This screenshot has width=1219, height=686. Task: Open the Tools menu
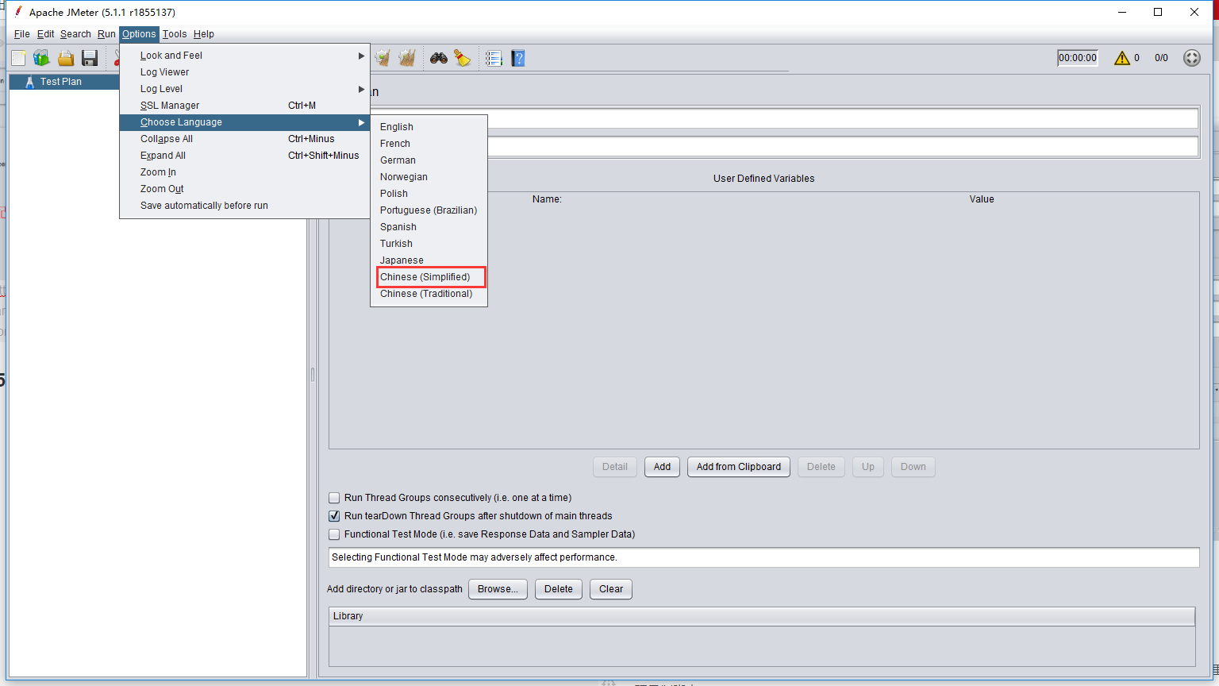[x=175, y=34]
